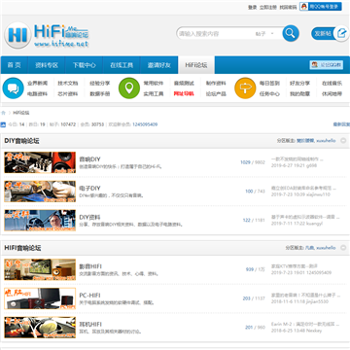The image size is (350, 350).
Task: Click the blue statistics icon before 今日
Action: [x=3, y=124]
